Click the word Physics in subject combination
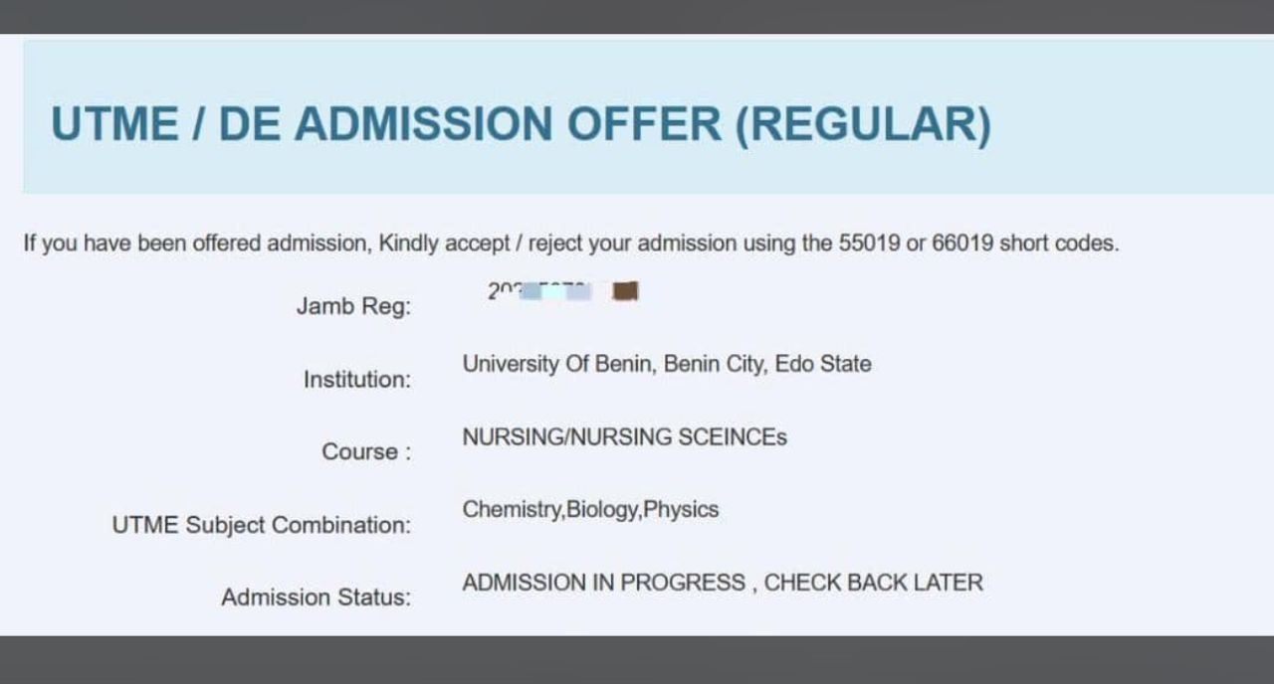Screen dimensions: 1274x684 click(x=681, y=510)
